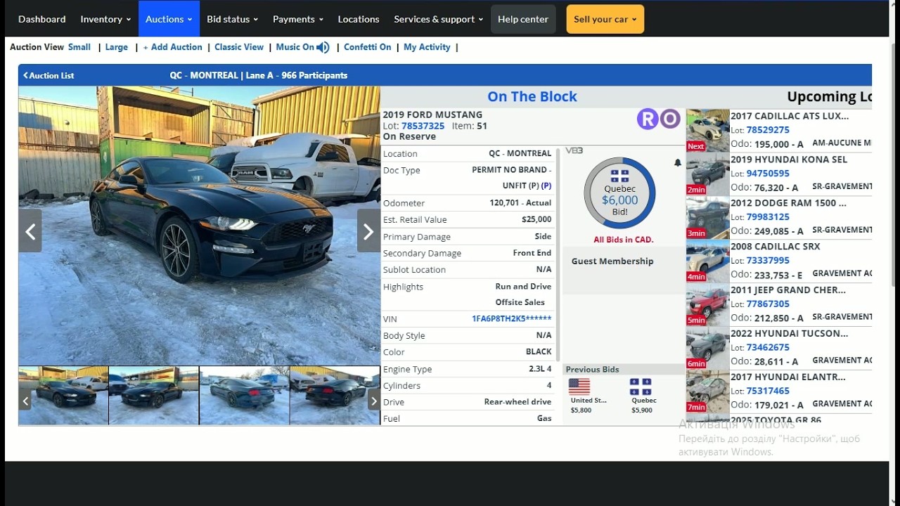Toggle the Music On setting
Image resolution: width=900 pixels, height=506 pixels.
point(295,47)
